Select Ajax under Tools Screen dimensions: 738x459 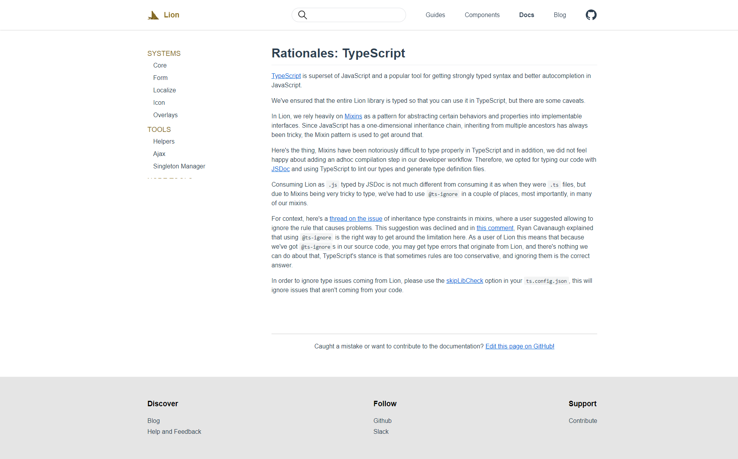click(x=159, y=154)
